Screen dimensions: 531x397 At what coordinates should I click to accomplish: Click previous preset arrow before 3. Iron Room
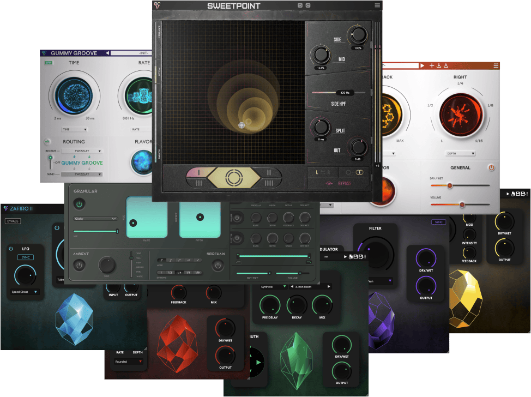coord(292,287)
